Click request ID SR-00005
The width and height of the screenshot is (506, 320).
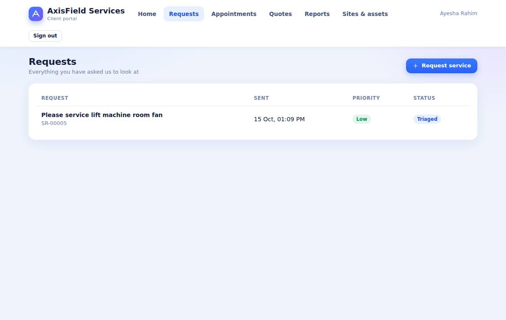54,123
